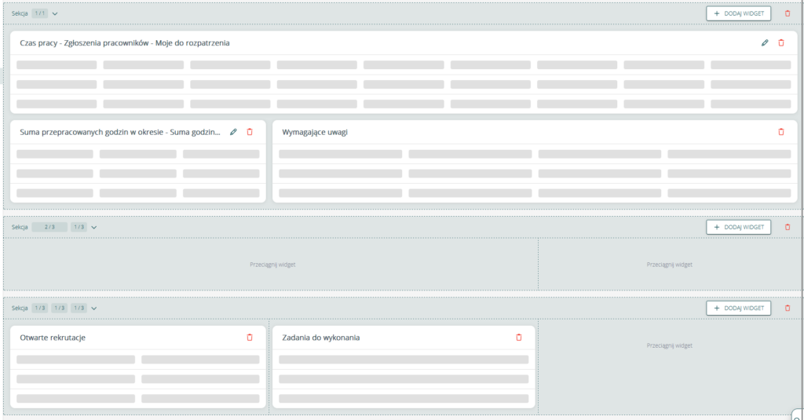The image size is (804, 420).
Task: Delete the Wymagające uwagi widget
Action: pyautogui.click(x=780, y=132)
